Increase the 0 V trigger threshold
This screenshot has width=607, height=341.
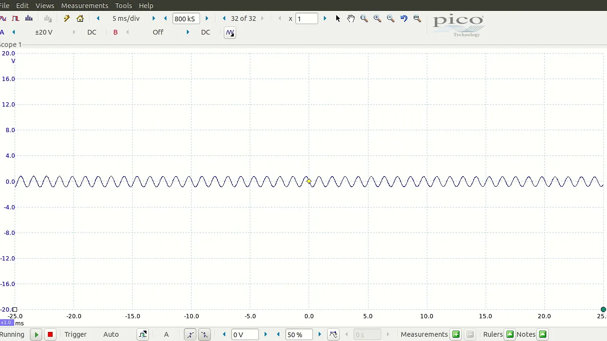pyautogui.click(x=266, y=334)
